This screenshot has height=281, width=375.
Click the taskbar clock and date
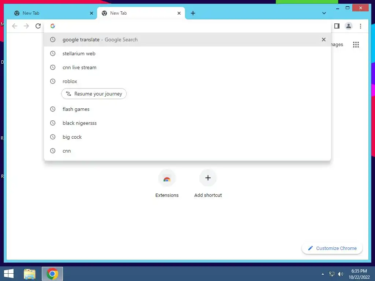click(359, 274)
